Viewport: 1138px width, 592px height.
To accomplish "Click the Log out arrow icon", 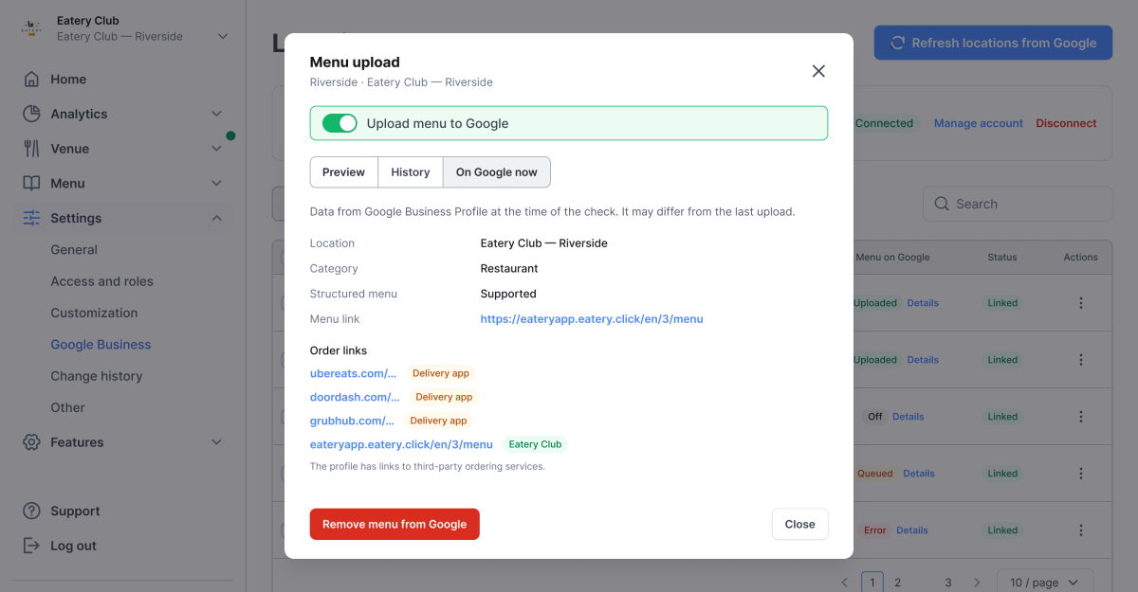I will (31, 546).
